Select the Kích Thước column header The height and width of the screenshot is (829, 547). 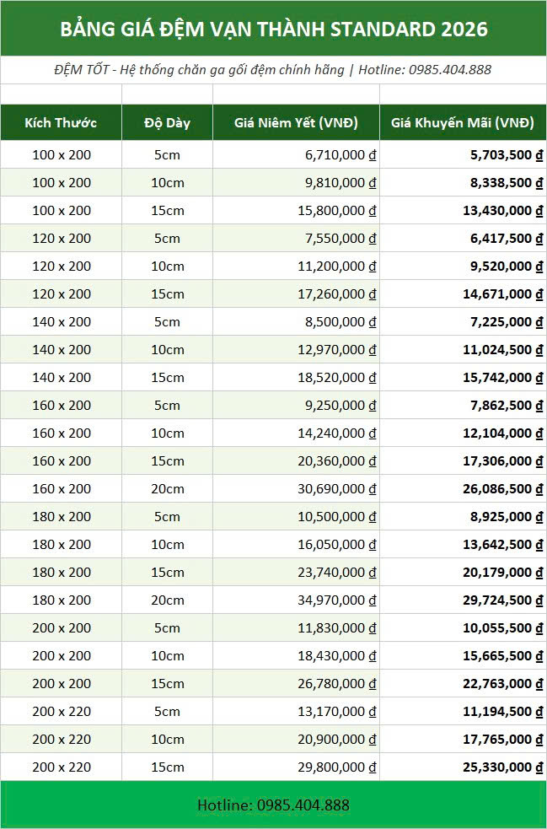62,122
